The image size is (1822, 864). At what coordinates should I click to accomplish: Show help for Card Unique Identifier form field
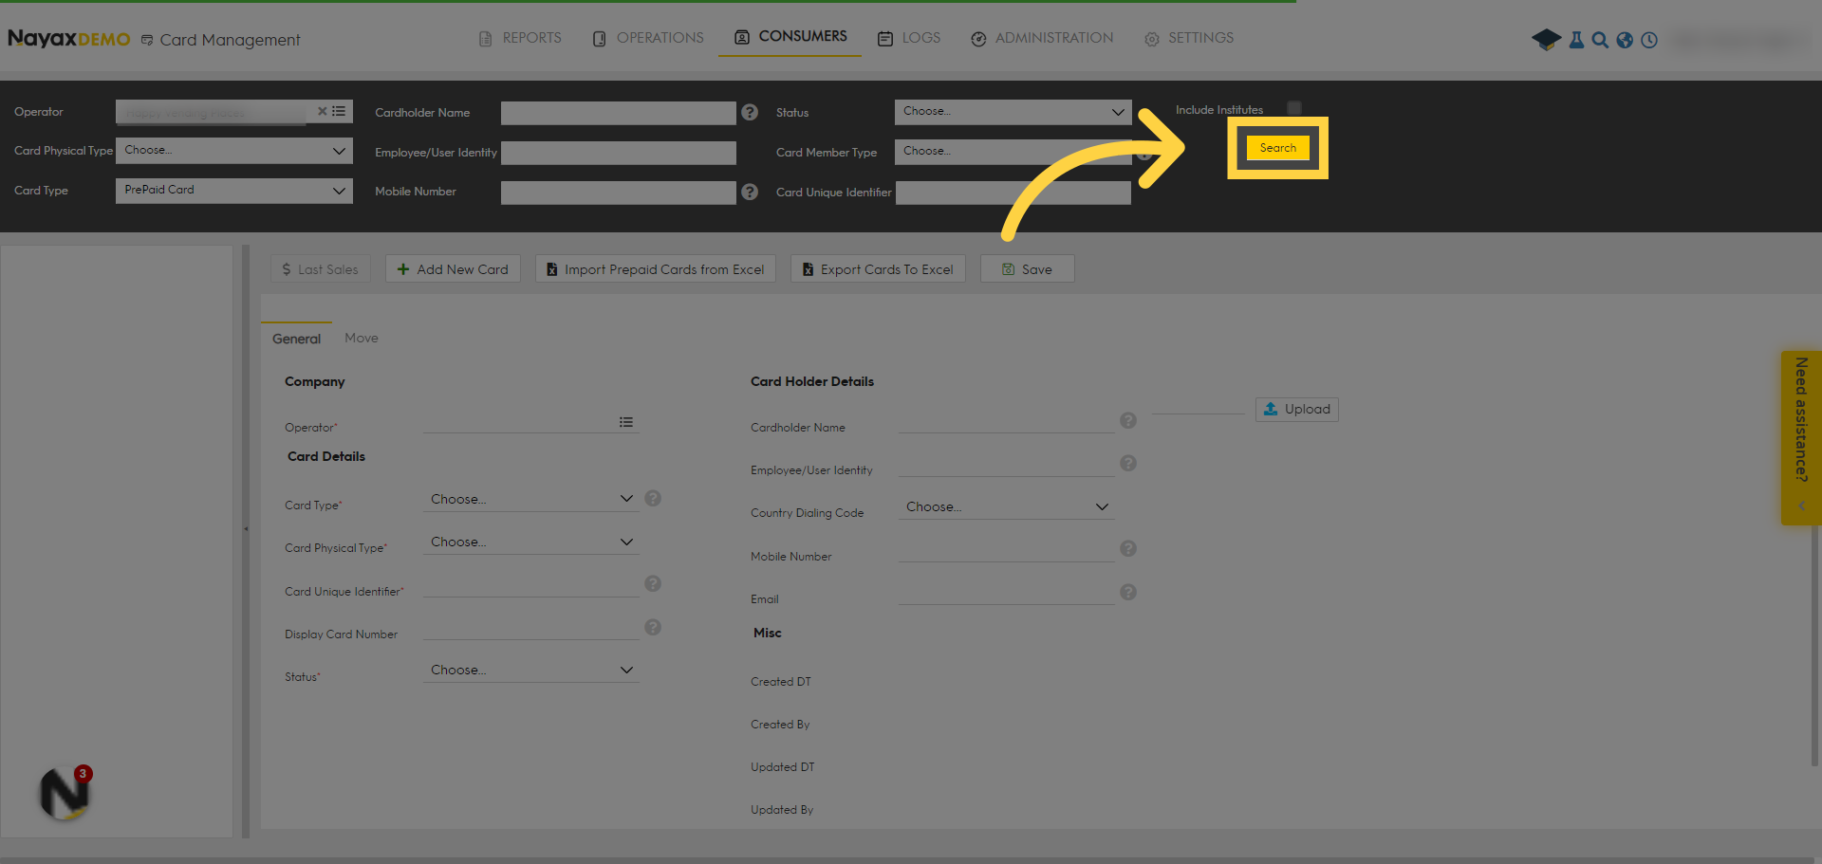click(653, 583)
